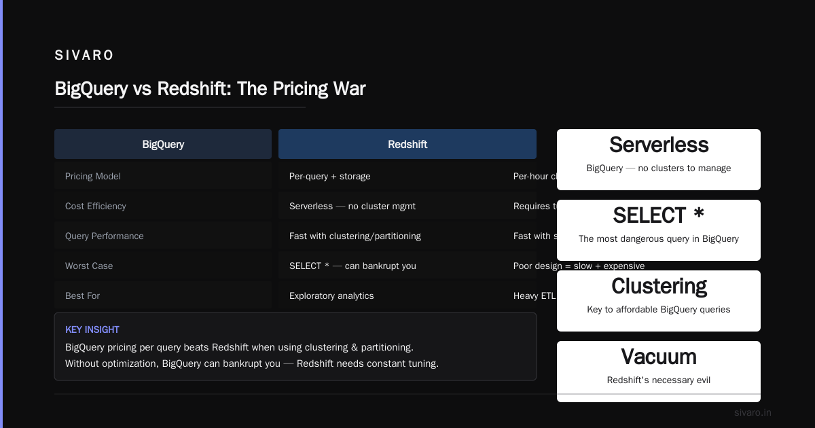Image resolution: width=815 pixels, height=428 pixels.
Task: Click the SIVARO brand name
Action: (x=84, y=56)
